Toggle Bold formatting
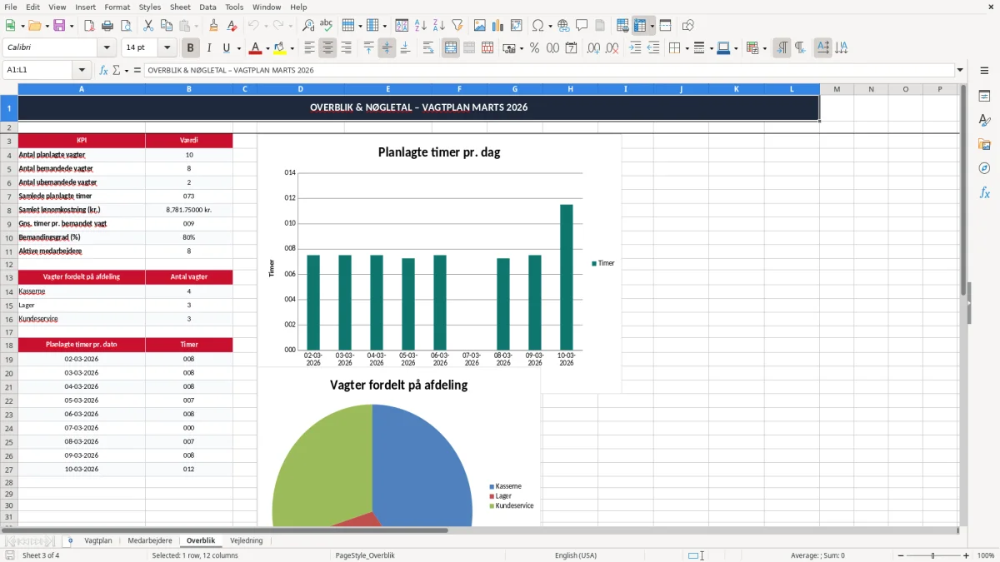The width and height of the screenshot is (1000, 562). click(x=190, y=48)
